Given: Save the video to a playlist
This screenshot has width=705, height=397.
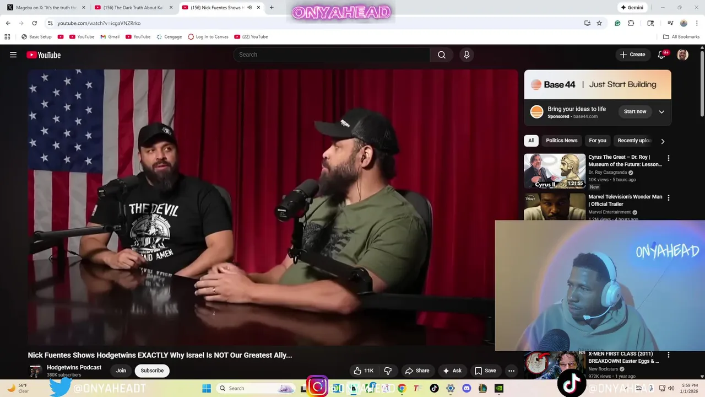Looking at the screenshot, I should coord(485,371).
